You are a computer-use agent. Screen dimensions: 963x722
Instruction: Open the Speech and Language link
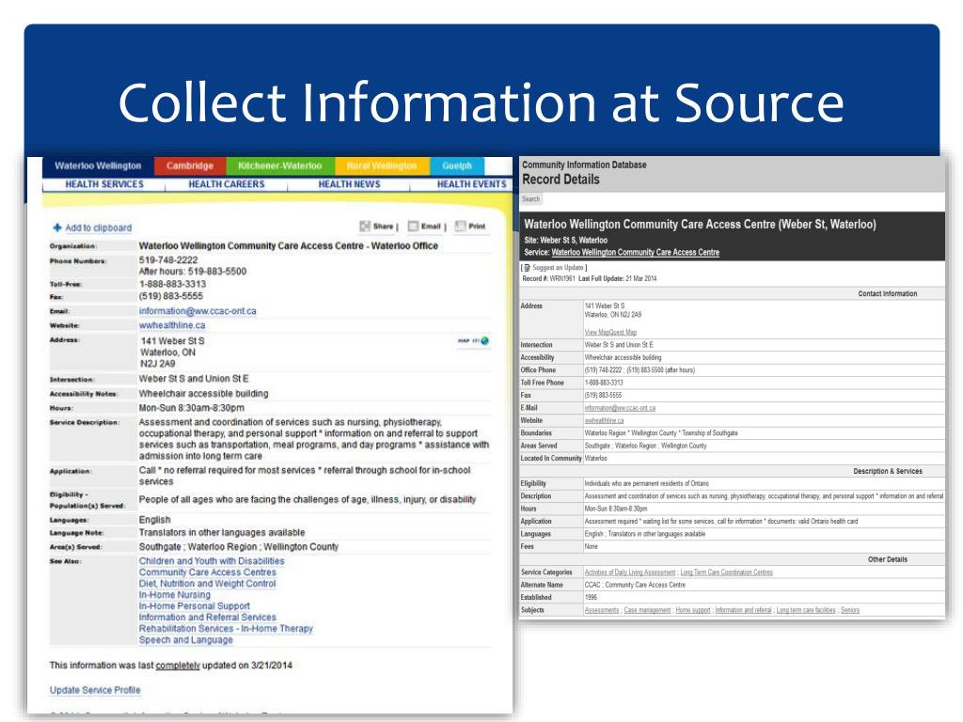pyautogui.click(x=186, y=639)
